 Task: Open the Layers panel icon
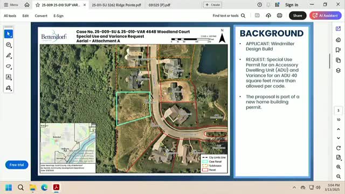pos(338,71)
